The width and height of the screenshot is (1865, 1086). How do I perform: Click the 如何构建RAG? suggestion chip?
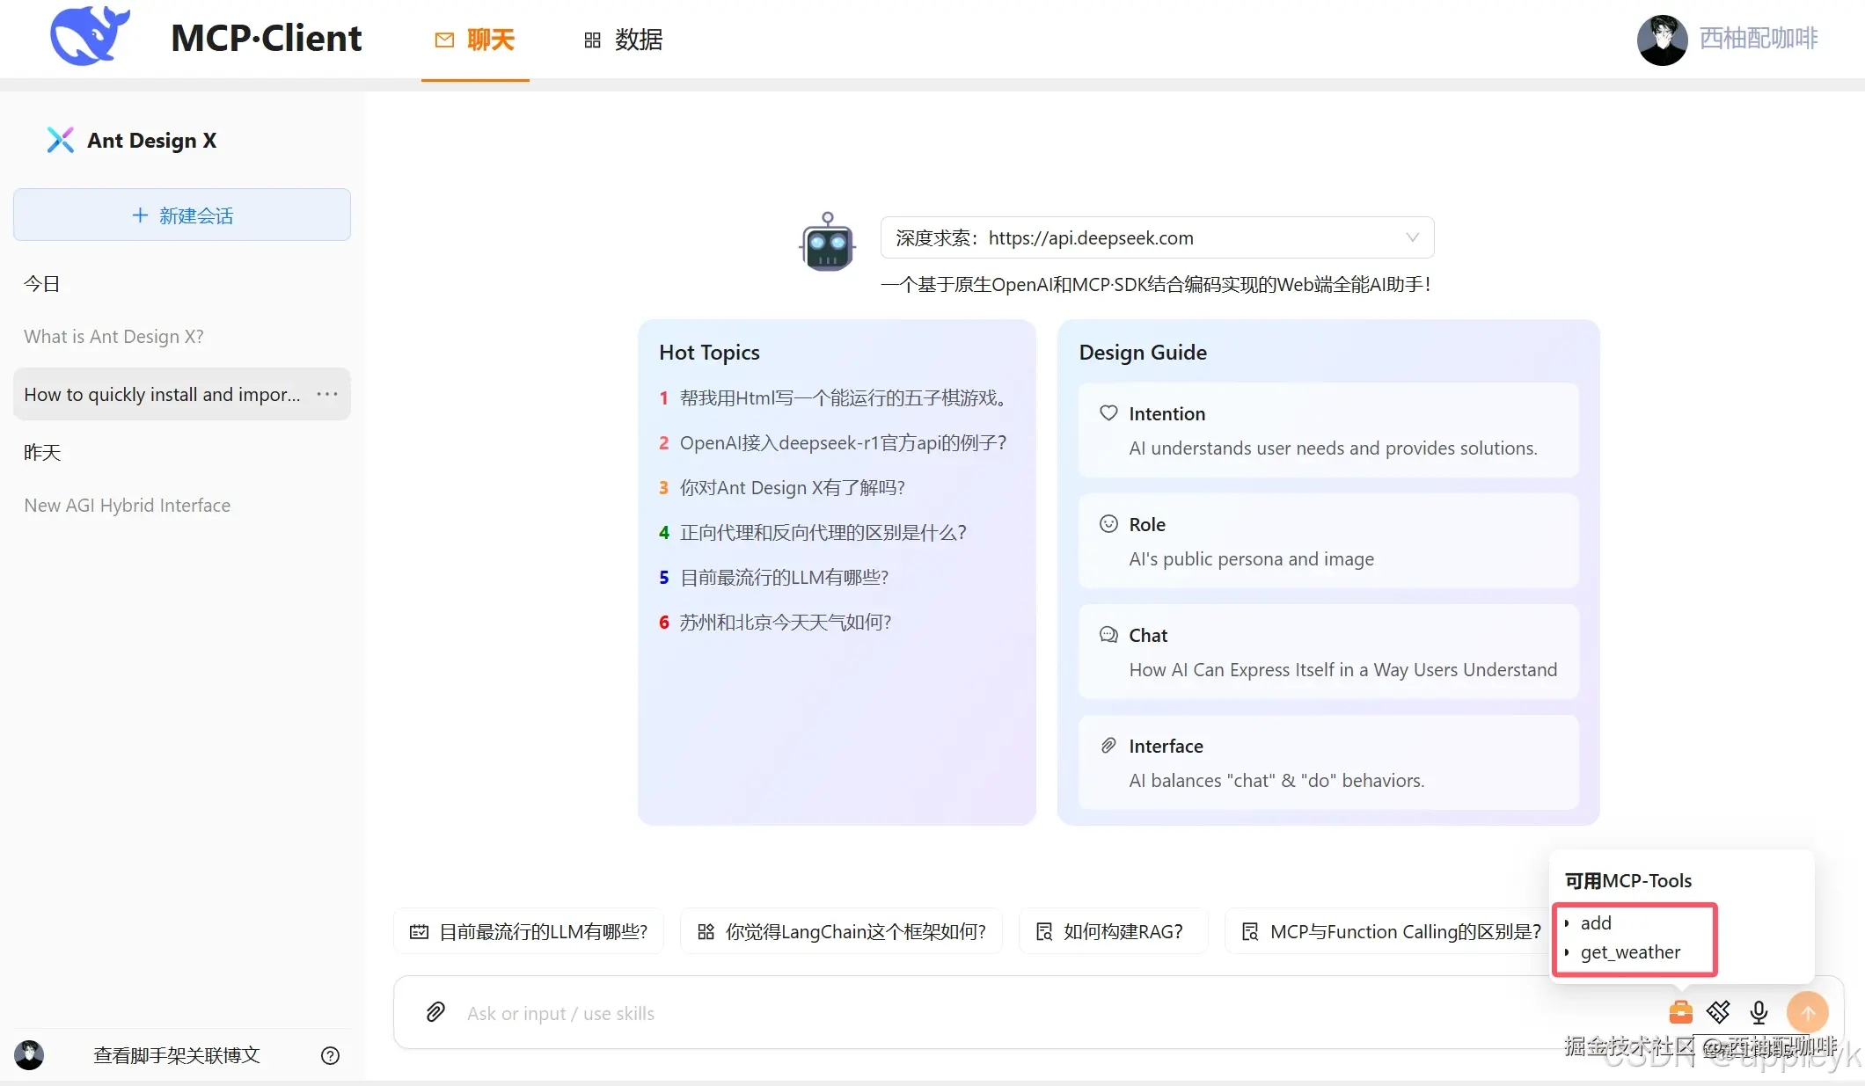1113,930
